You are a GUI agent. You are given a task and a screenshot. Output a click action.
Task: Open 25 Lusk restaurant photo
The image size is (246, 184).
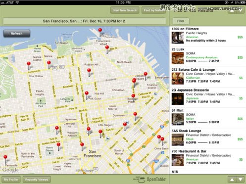(x=178, y=58)
